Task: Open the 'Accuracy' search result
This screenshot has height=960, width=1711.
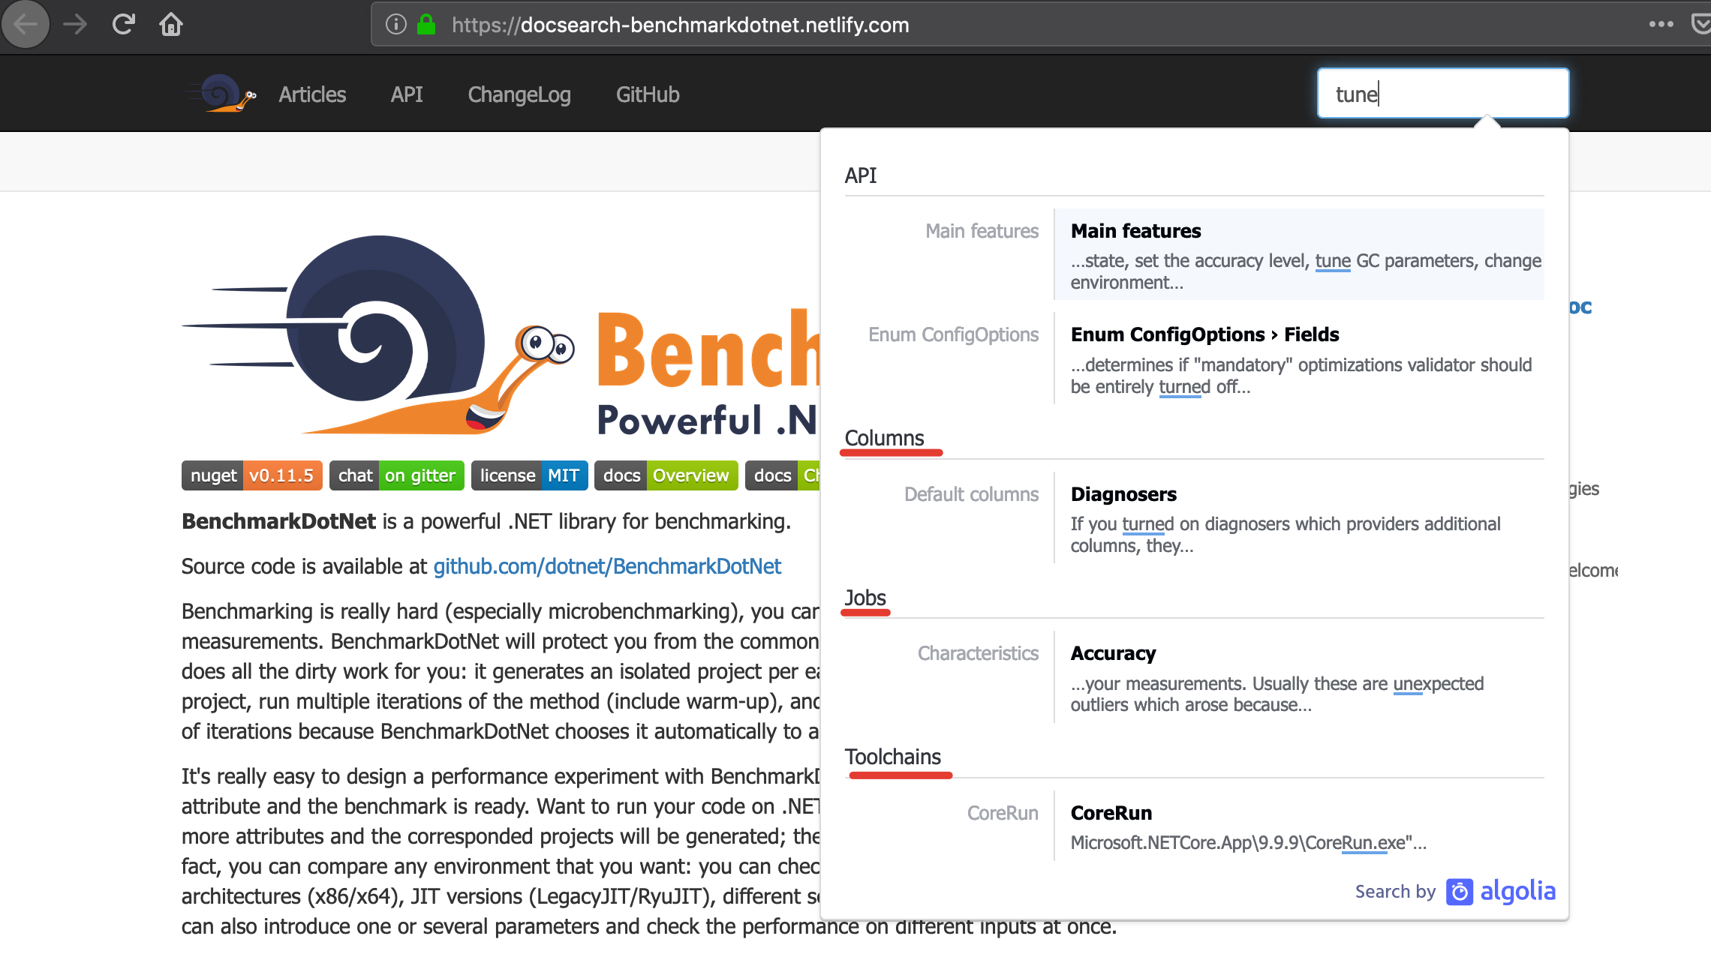Action: pyautogui.click(x=1299, y=677)
